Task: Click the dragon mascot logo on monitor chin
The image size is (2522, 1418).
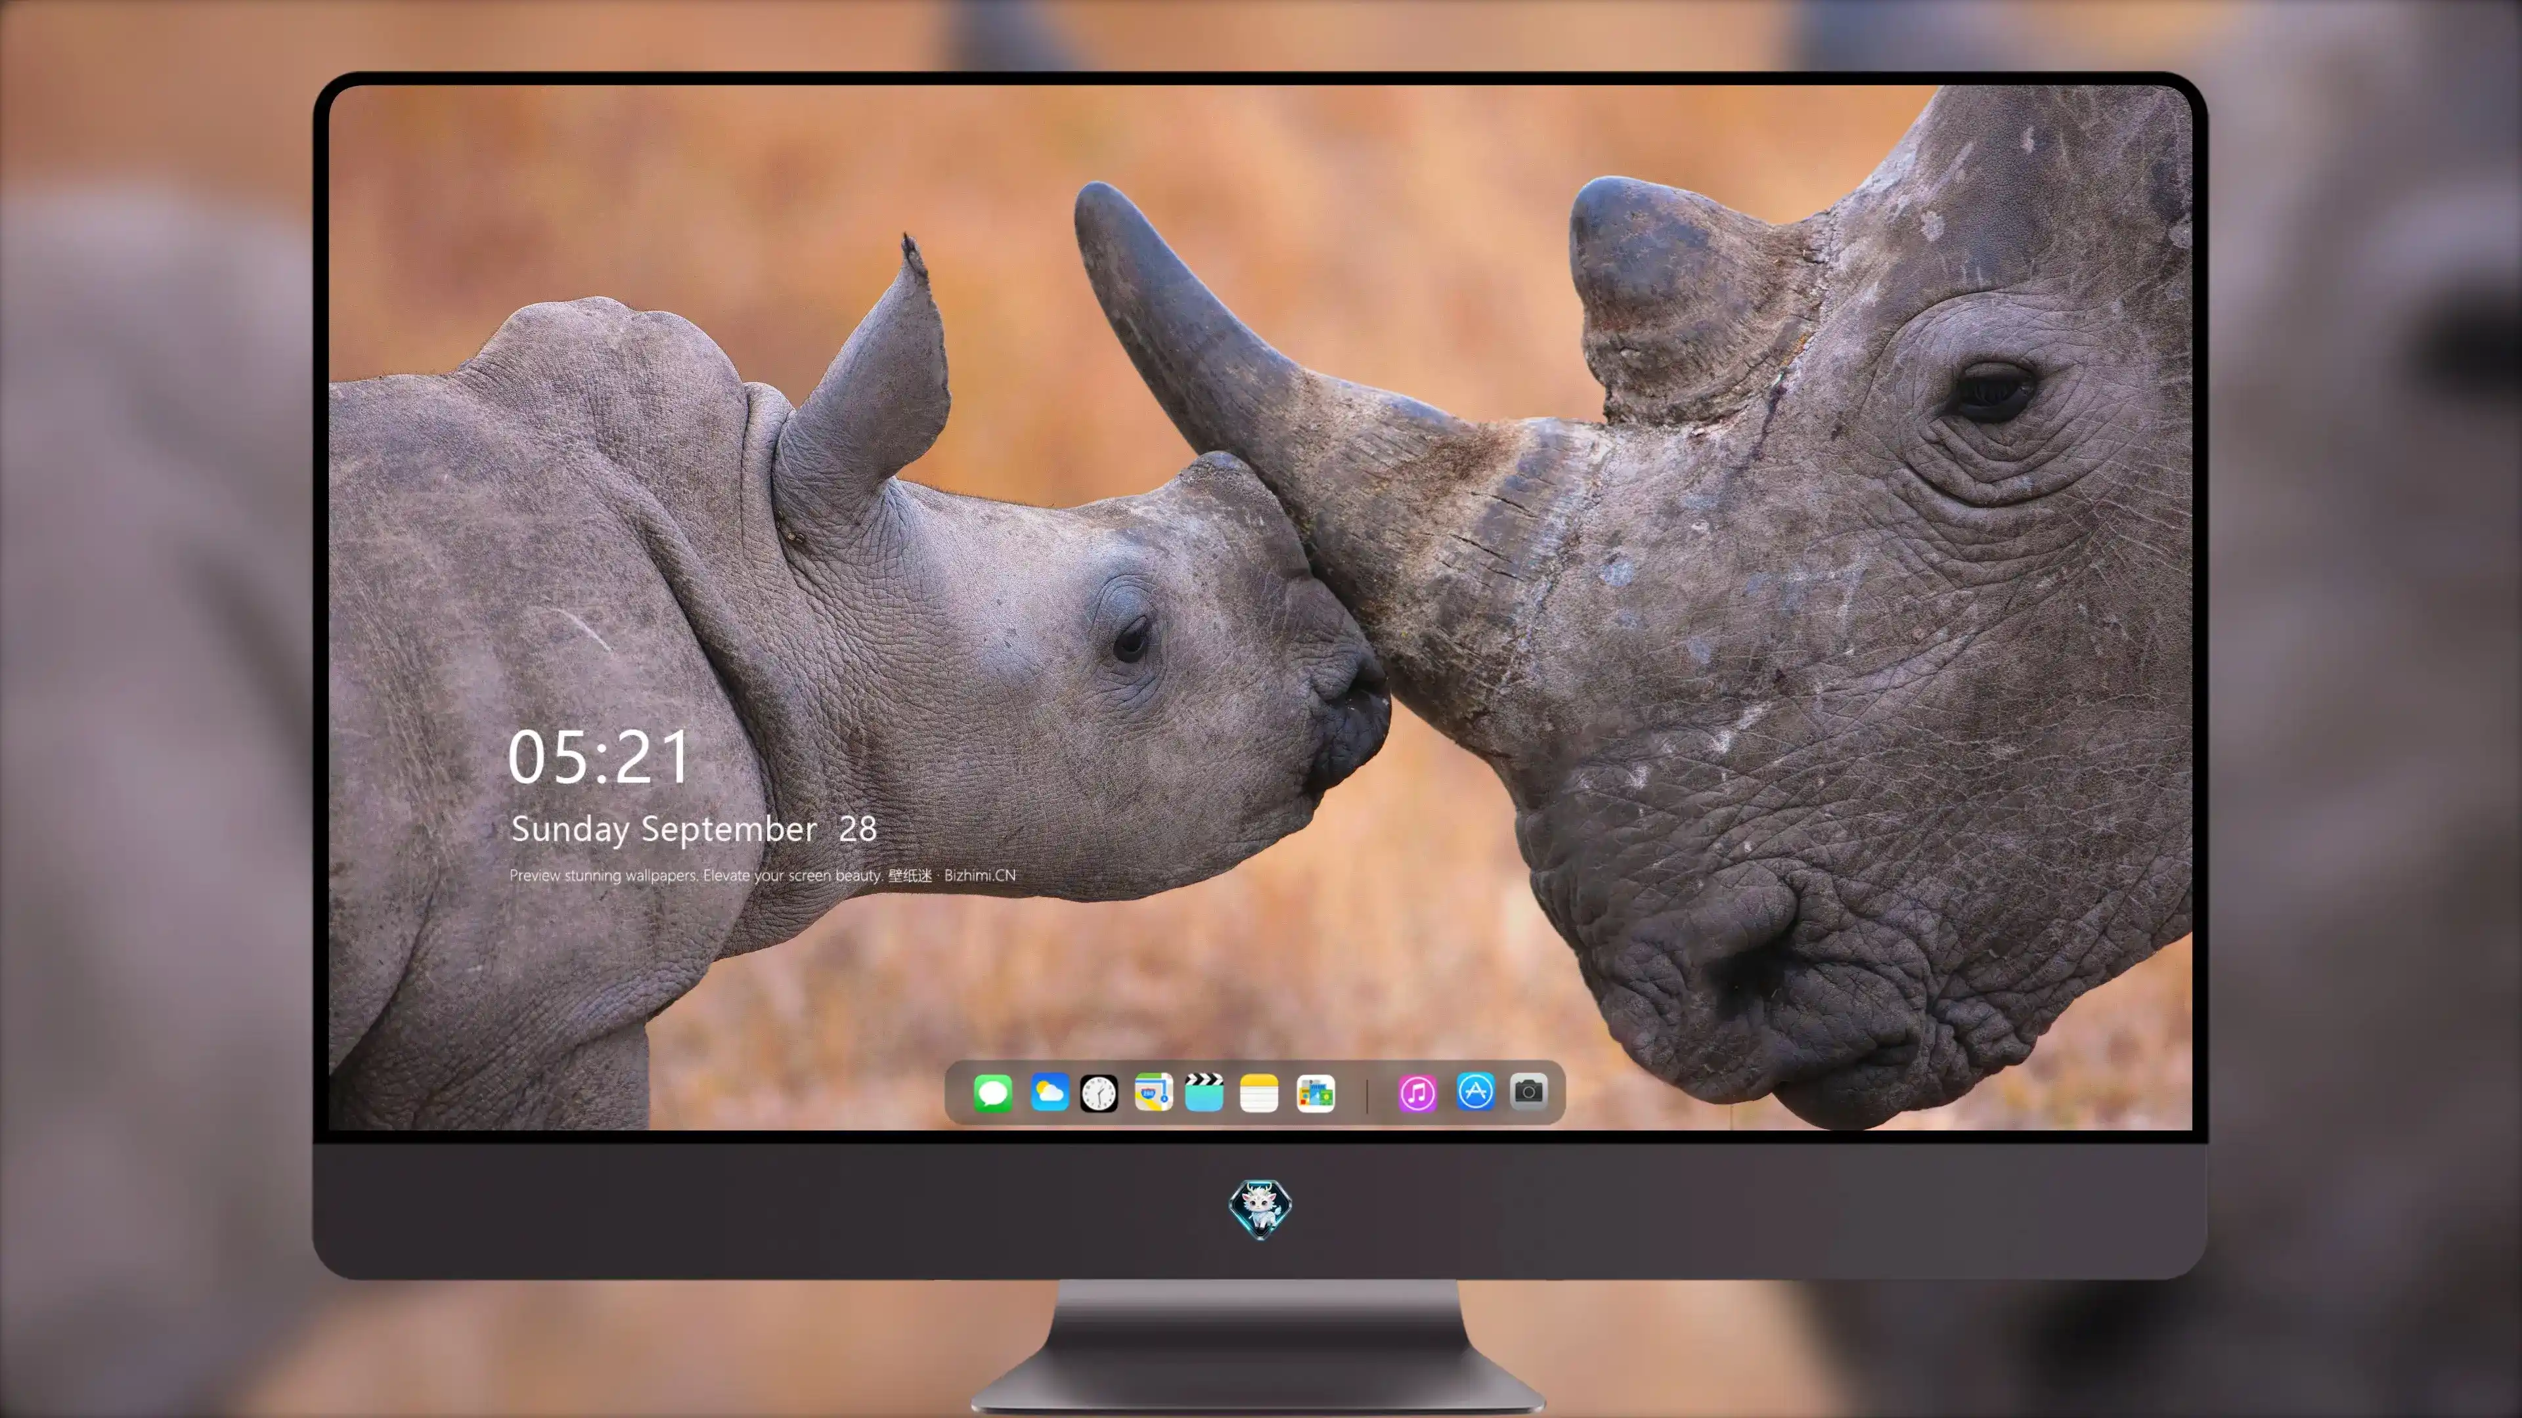Action: 1260,1209
